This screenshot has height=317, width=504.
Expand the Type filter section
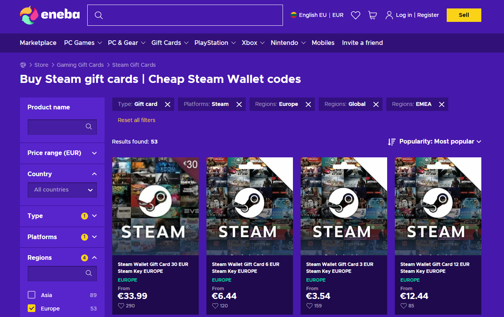[62, 216]
